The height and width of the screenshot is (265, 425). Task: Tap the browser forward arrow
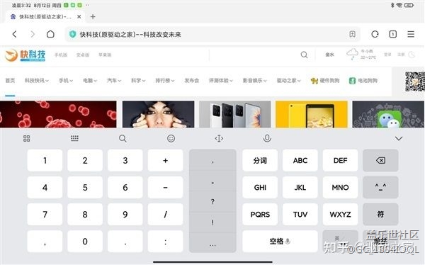tap(33, 34)
